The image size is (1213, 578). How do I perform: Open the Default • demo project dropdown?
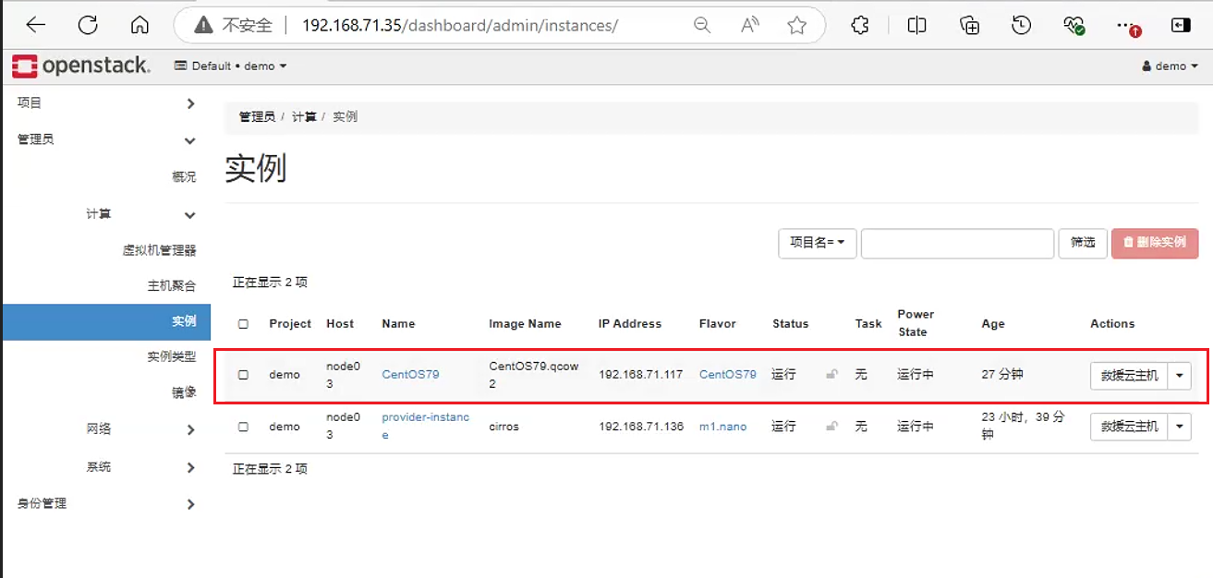pos(231,66)
